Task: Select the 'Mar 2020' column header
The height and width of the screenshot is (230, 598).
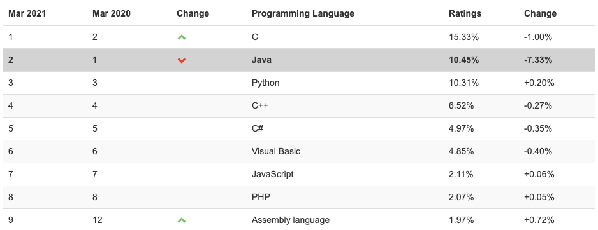Action: coord(112,14)
